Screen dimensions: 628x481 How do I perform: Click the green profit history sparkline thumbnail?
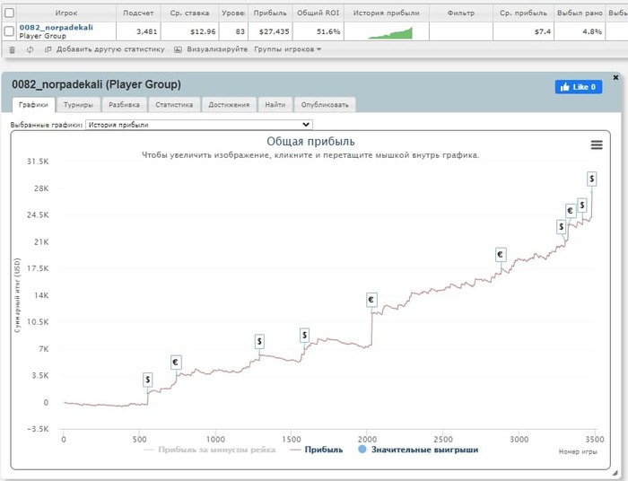click(390, 32)
